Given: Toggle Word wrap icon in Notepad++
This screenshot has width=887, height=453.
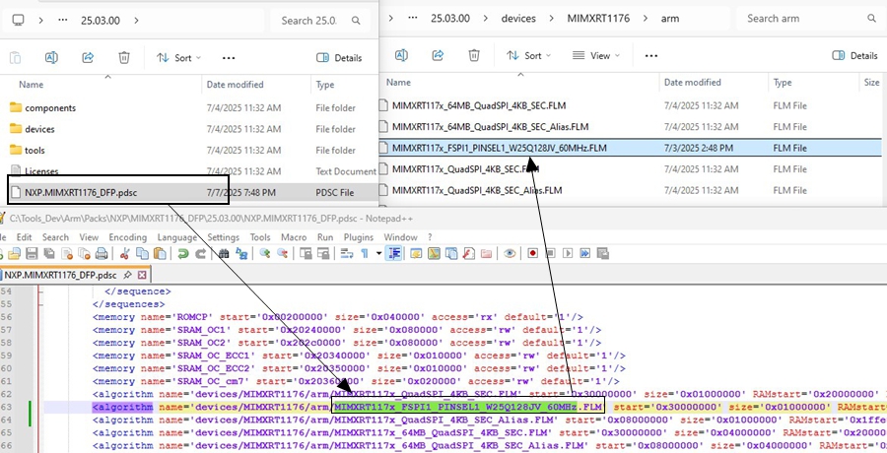Looking at the screenshot, I should click(x=347, y=253).
